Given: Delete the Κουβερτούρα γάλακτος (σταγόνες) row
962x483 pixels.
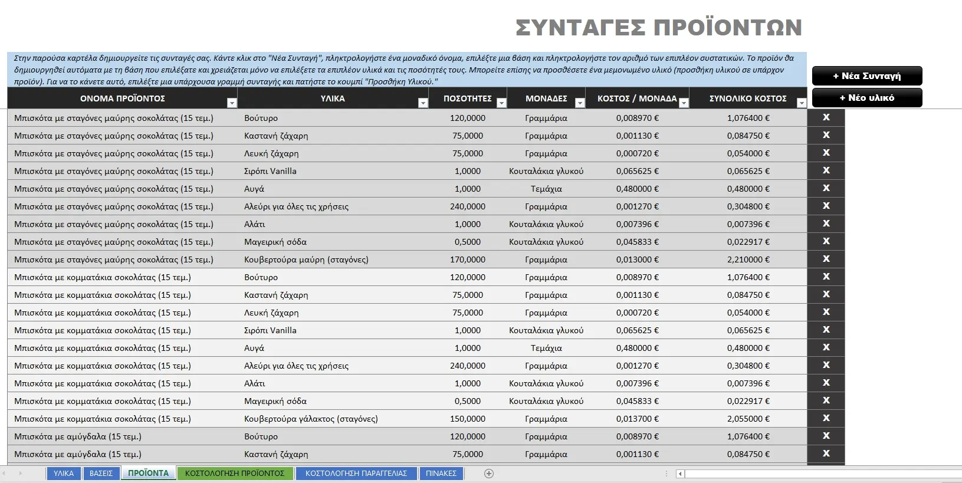Looking at the screenshot, I should pos(826,418).
